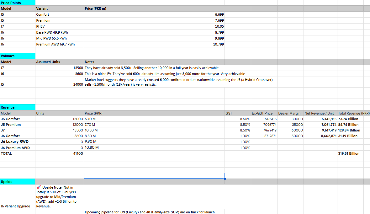Click the "Net Revenue / Unit" column header cell

(320, 113)
